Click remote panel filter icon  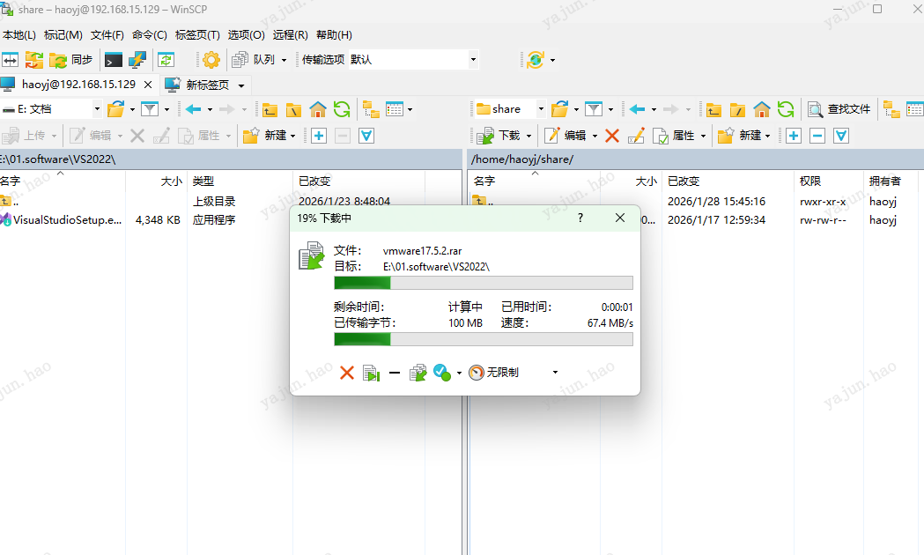point(594,109)
